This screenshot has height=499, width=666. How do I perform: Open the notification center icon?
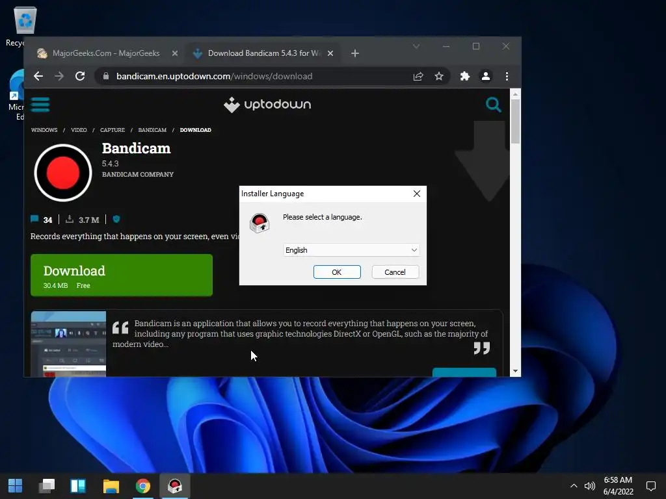[x=650, y=486]
